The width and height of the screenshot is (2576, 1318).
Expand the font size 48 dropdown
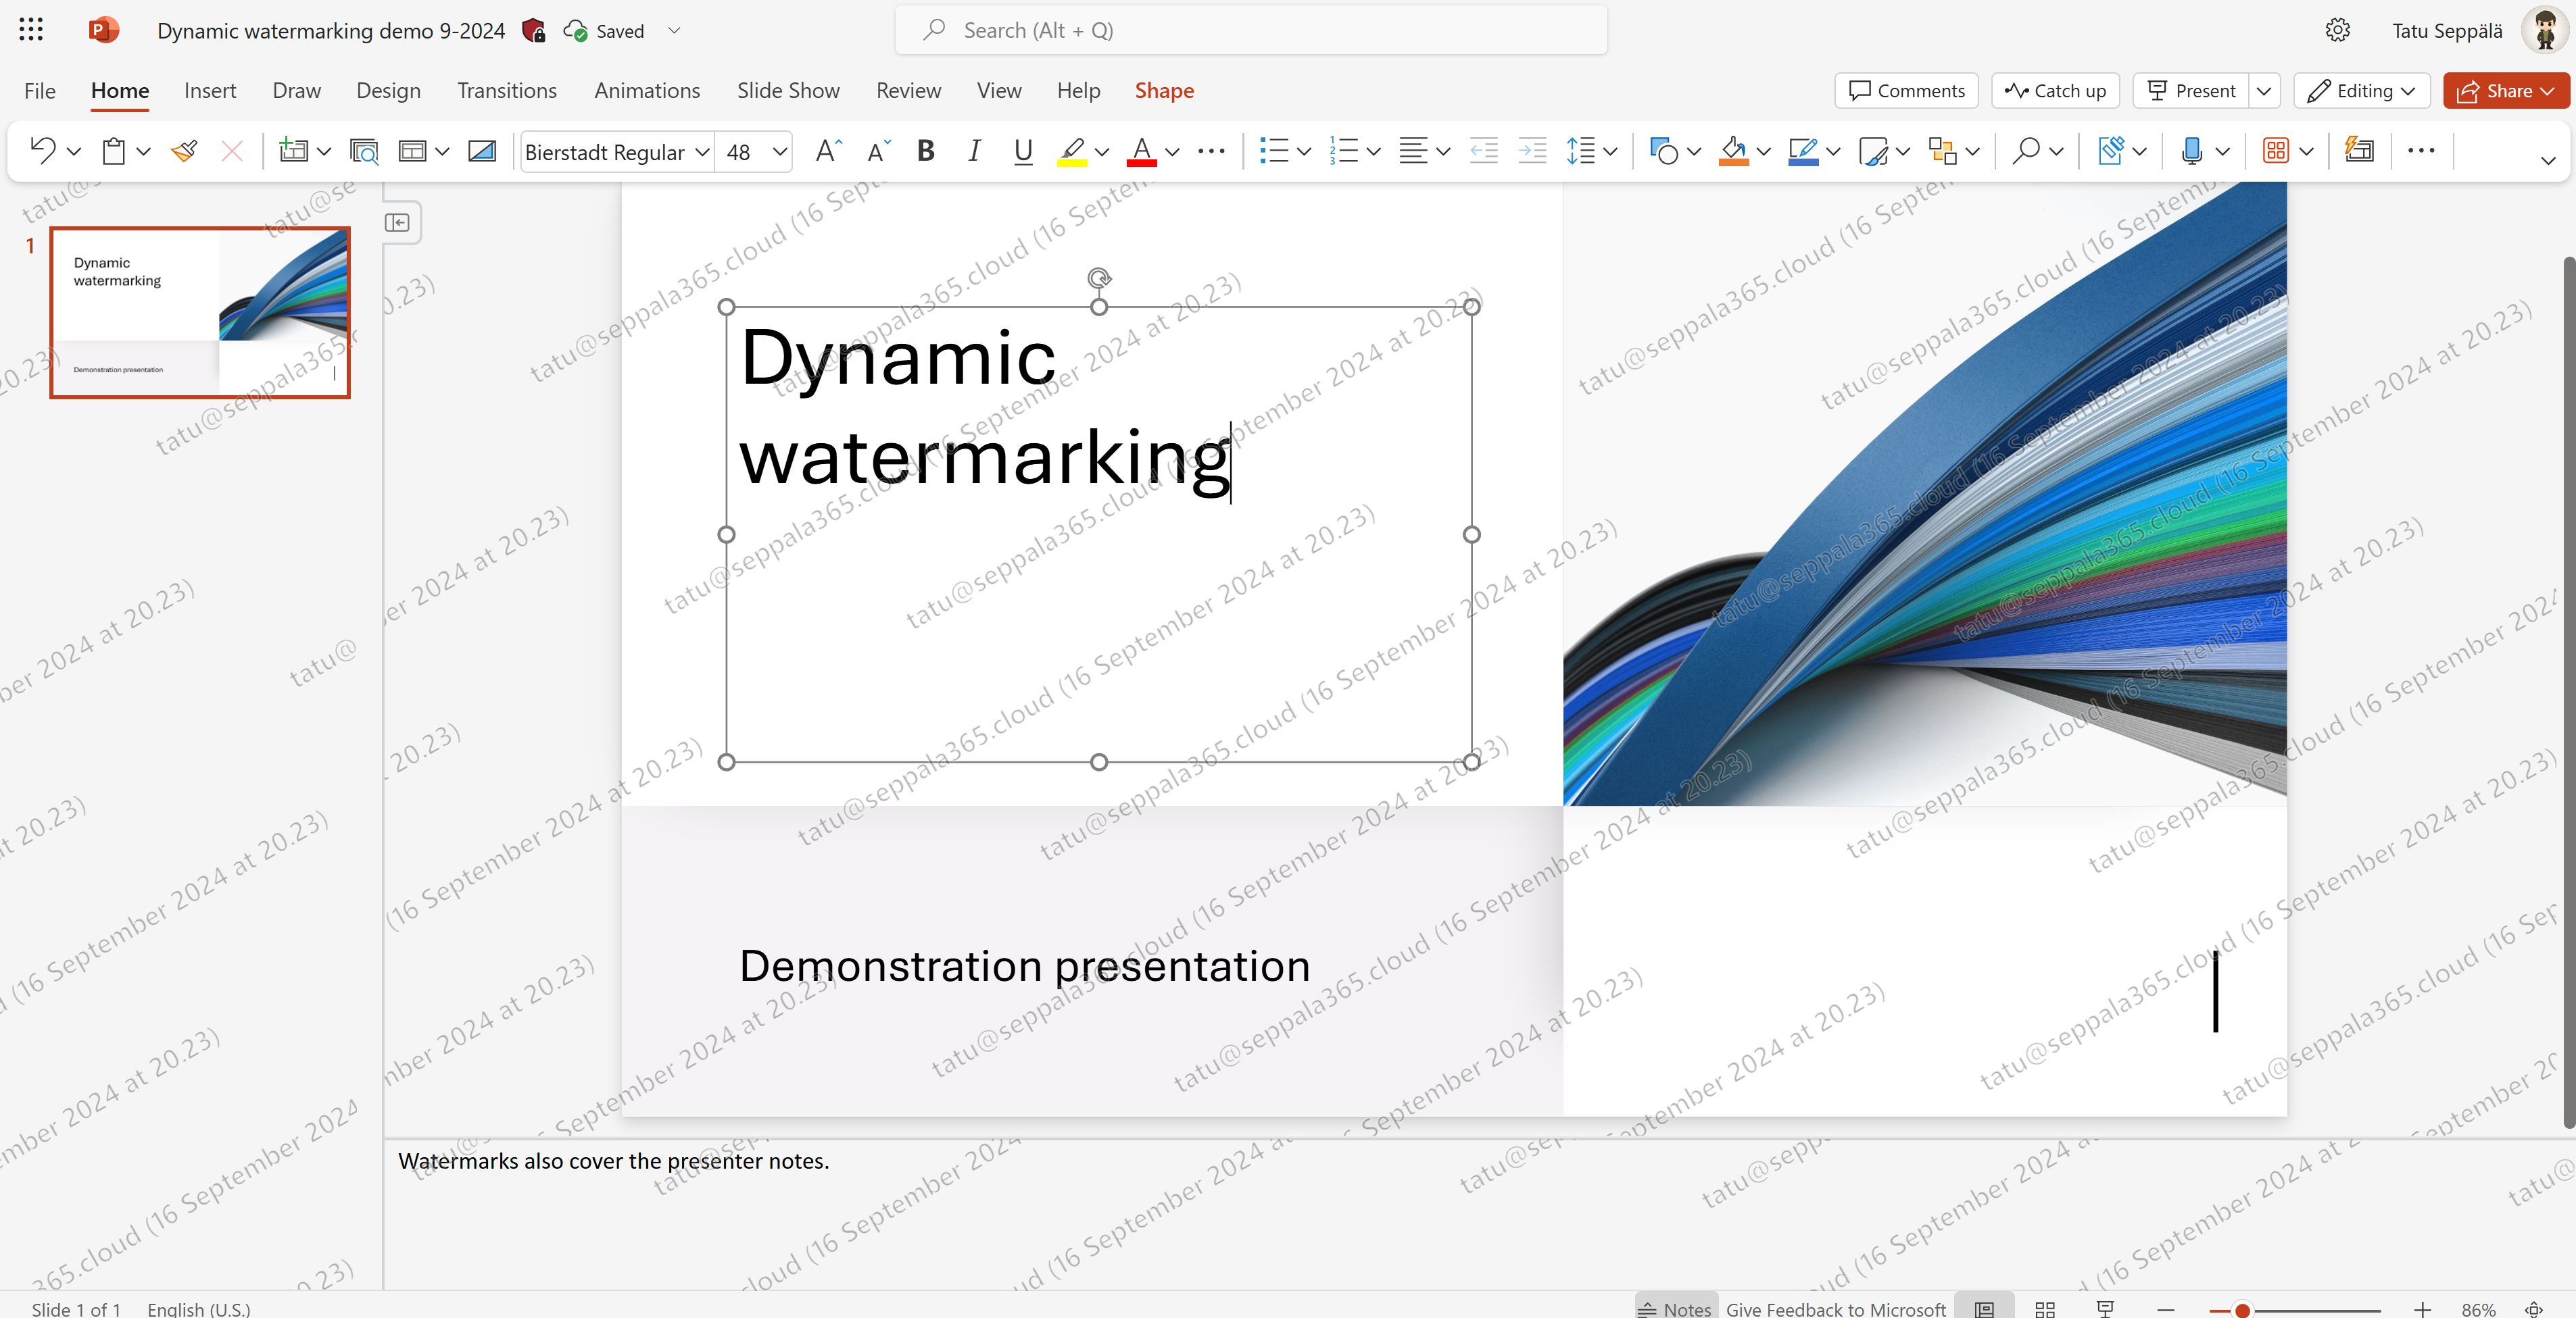pyautogui.click(x=780, y=152)
